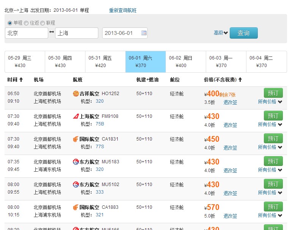
Task: Expand 所有价格 for flight HO1252
Action: (270, 102)
